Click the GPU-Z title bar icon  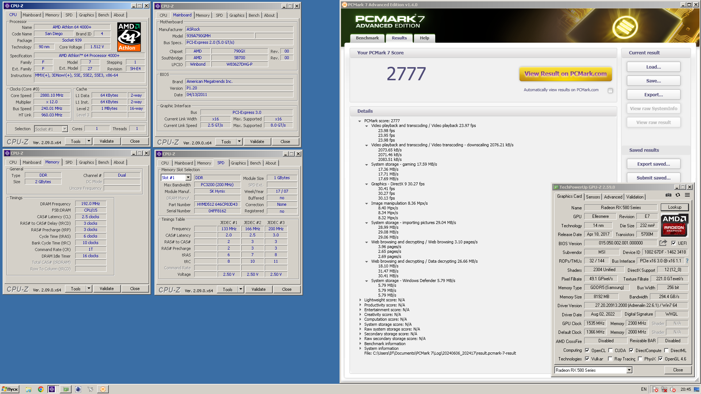556,187
